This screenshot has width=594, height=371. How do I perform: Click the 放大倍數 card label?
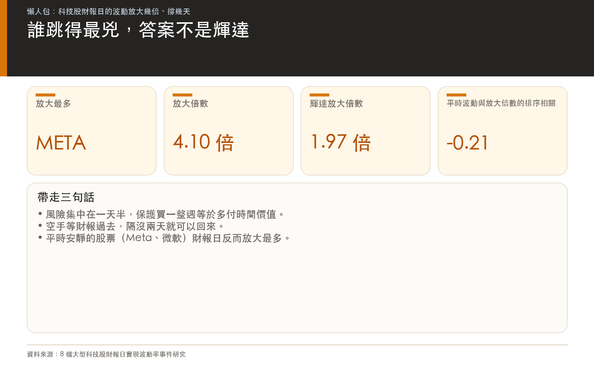point(190,104)
